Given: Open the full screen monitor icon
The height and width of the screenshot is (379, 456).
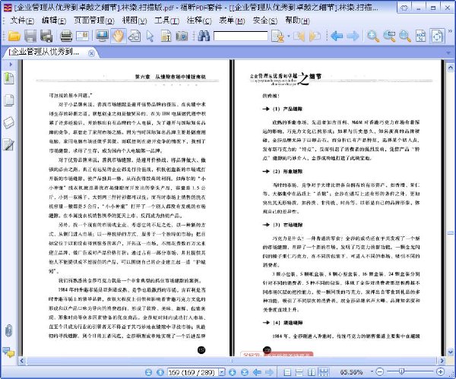Looking at the screenshot, I should coord(102,36).
